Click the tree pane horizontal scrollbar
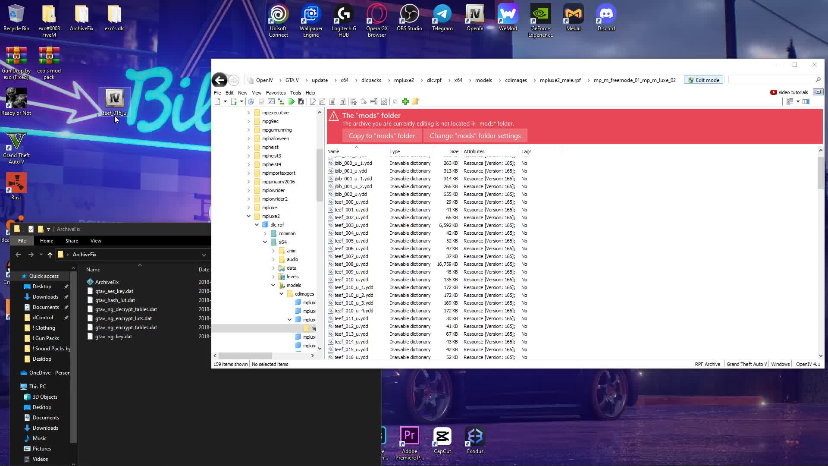 (x=246, y=356)
